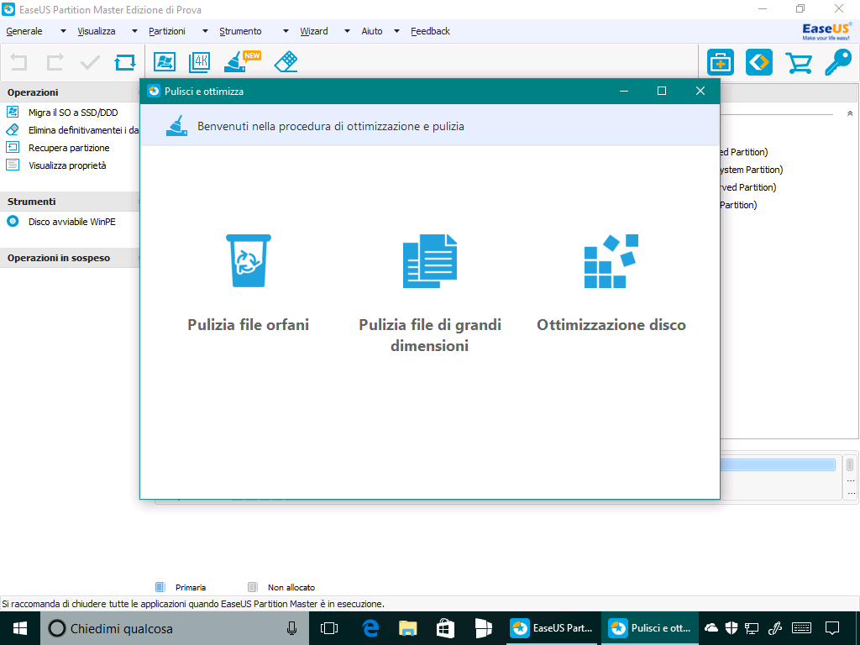
Task: Expand the Visualizza menu dropdown arrow
Action: click(134, 31)
